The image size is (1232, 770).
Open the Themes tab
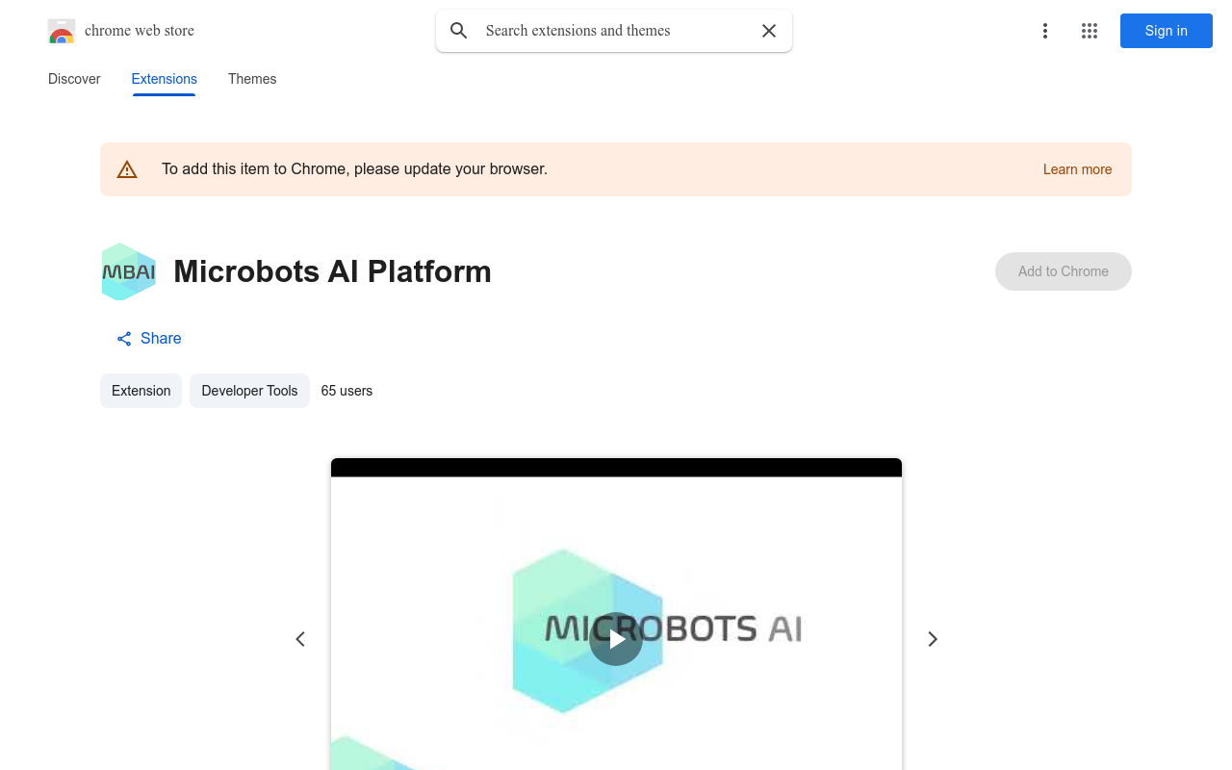click(x=252, y=79)
